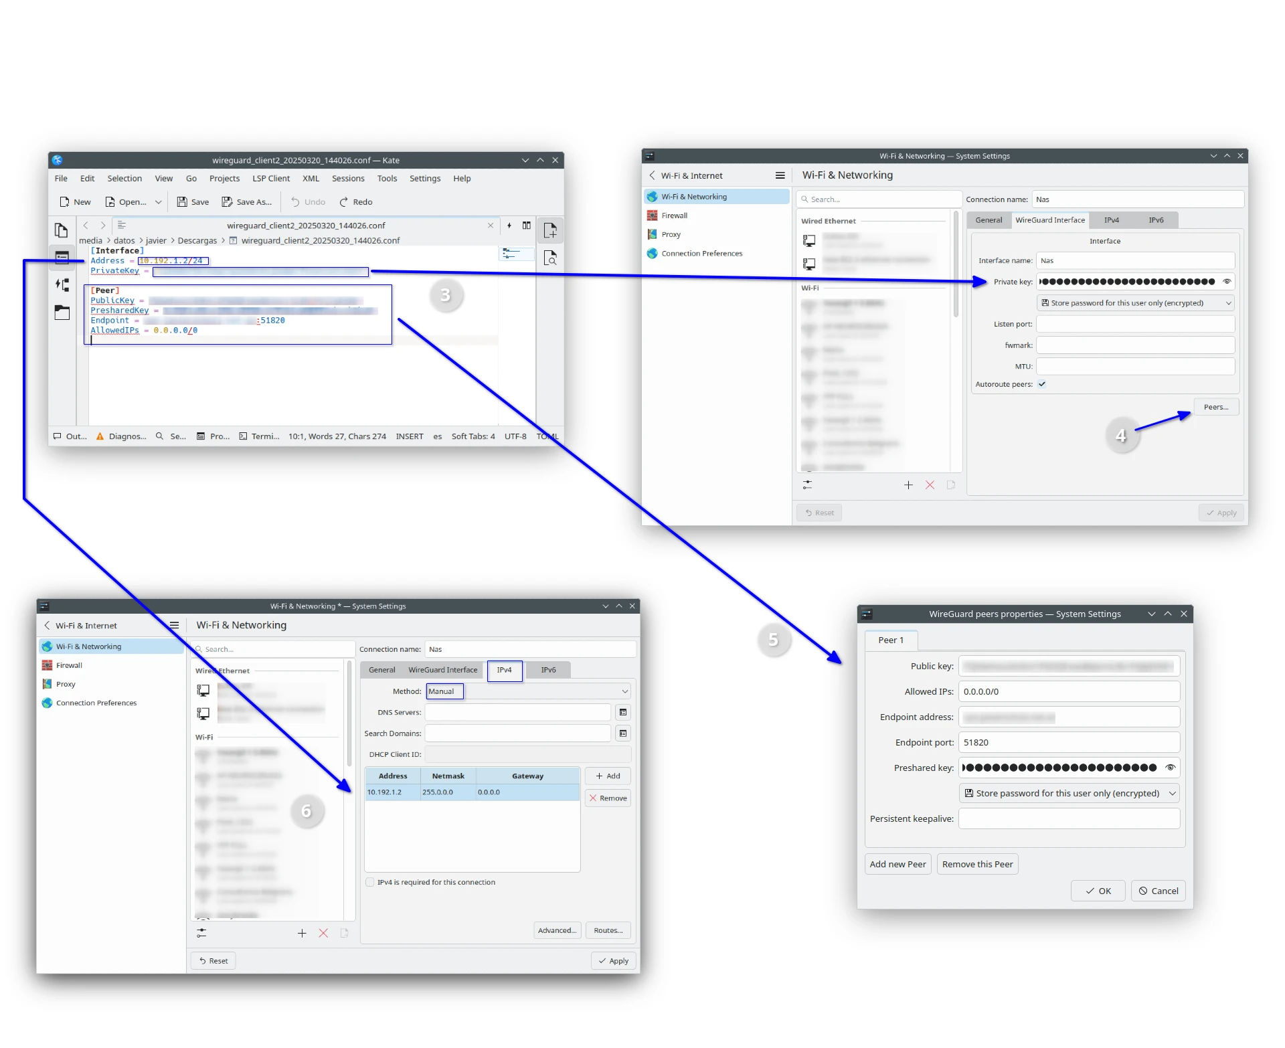Click the Save icon in Kate toolbar
Image resolution: width=1285 pixels, height=1048 pixels.
(181, 202)
